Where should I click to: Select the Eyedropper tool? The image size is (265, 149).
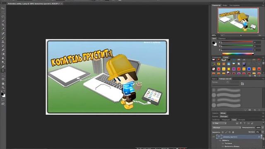tap(3, 29)
